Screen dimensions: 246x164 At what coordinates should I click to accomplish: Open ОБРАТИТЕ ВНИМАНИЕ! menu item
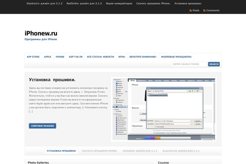(x=143, y=57)
